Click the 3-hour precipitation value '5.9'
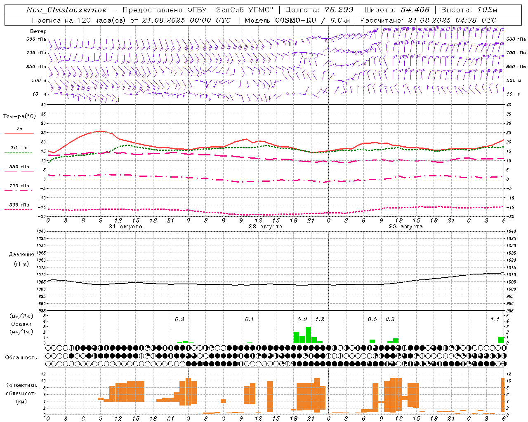The width and height of the screenshot is (528, 422). (302, 319)
